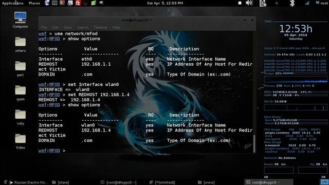
Task: Click the 192.168.1.1 REDHOST value
Action: click(x=96, y=64)
